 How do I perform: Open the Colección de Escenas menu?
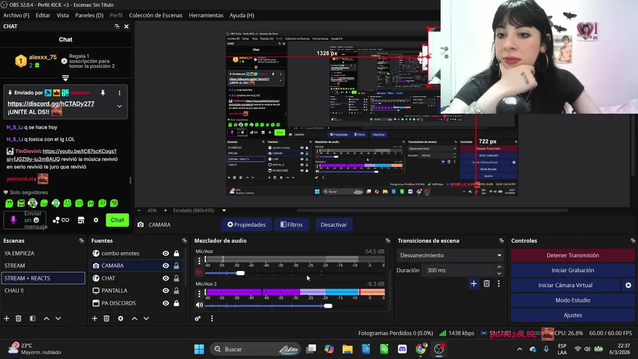(x=156, y=15)
